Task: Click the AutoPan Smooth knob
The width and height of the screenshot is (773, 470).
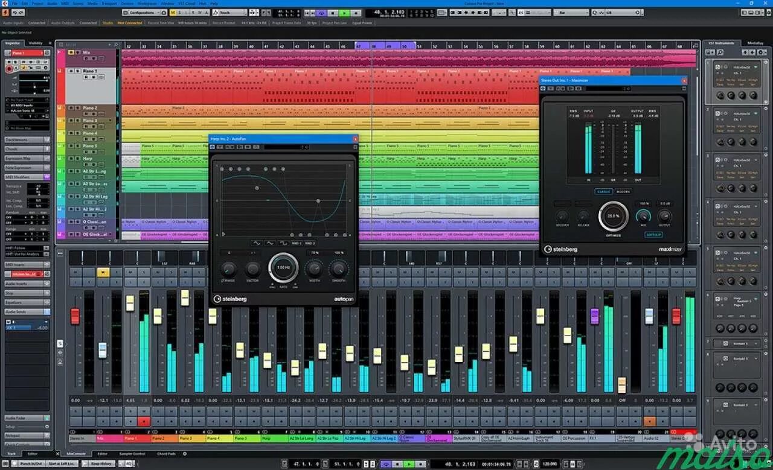Action: tap(339, 269)
